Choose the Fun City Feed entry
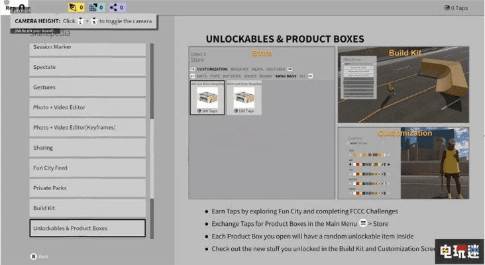Image resolution: width=485 pixels, height=265 pixels. tap(87, 168)
